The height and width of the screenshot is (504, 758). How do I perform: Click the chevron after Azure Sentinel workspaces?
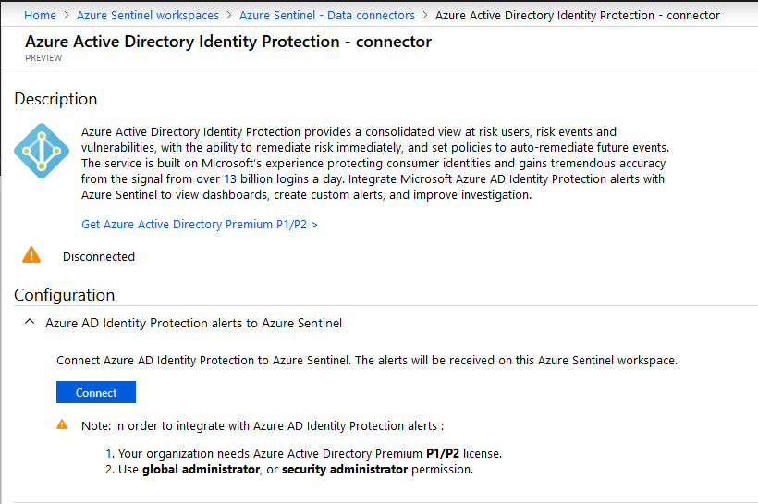point(229,16)
